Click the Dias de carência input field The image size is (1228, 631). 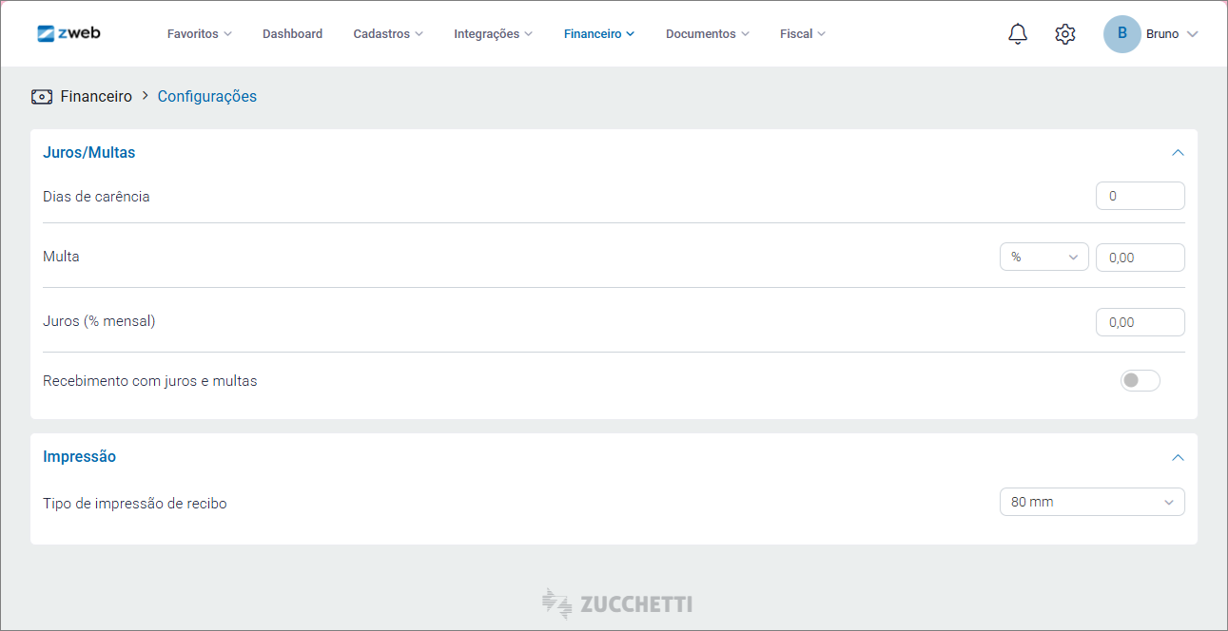coord(1140,196)
